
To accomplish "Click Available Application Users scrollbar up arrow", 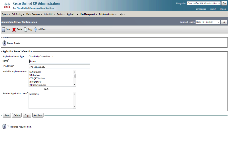I will coord(74,72).
